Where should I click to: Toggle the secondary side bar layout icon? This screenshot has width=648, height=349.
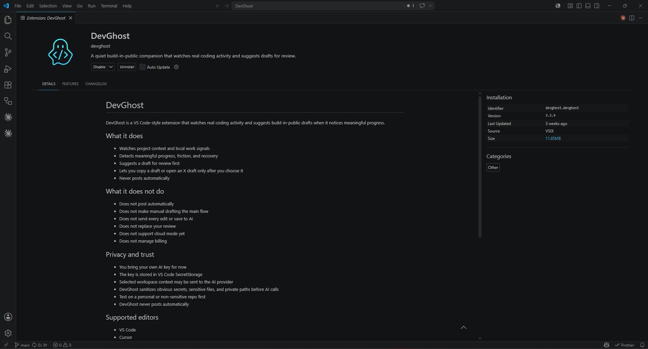[x=596, y=5]
